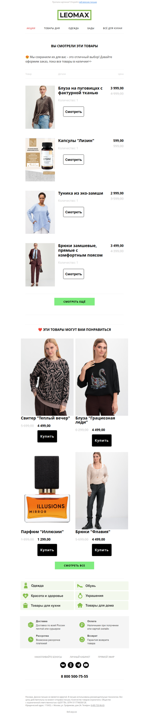Open the Свитер "Теплый вечер" product photo
The image size is (149, 721).
(x=47, y=377)
